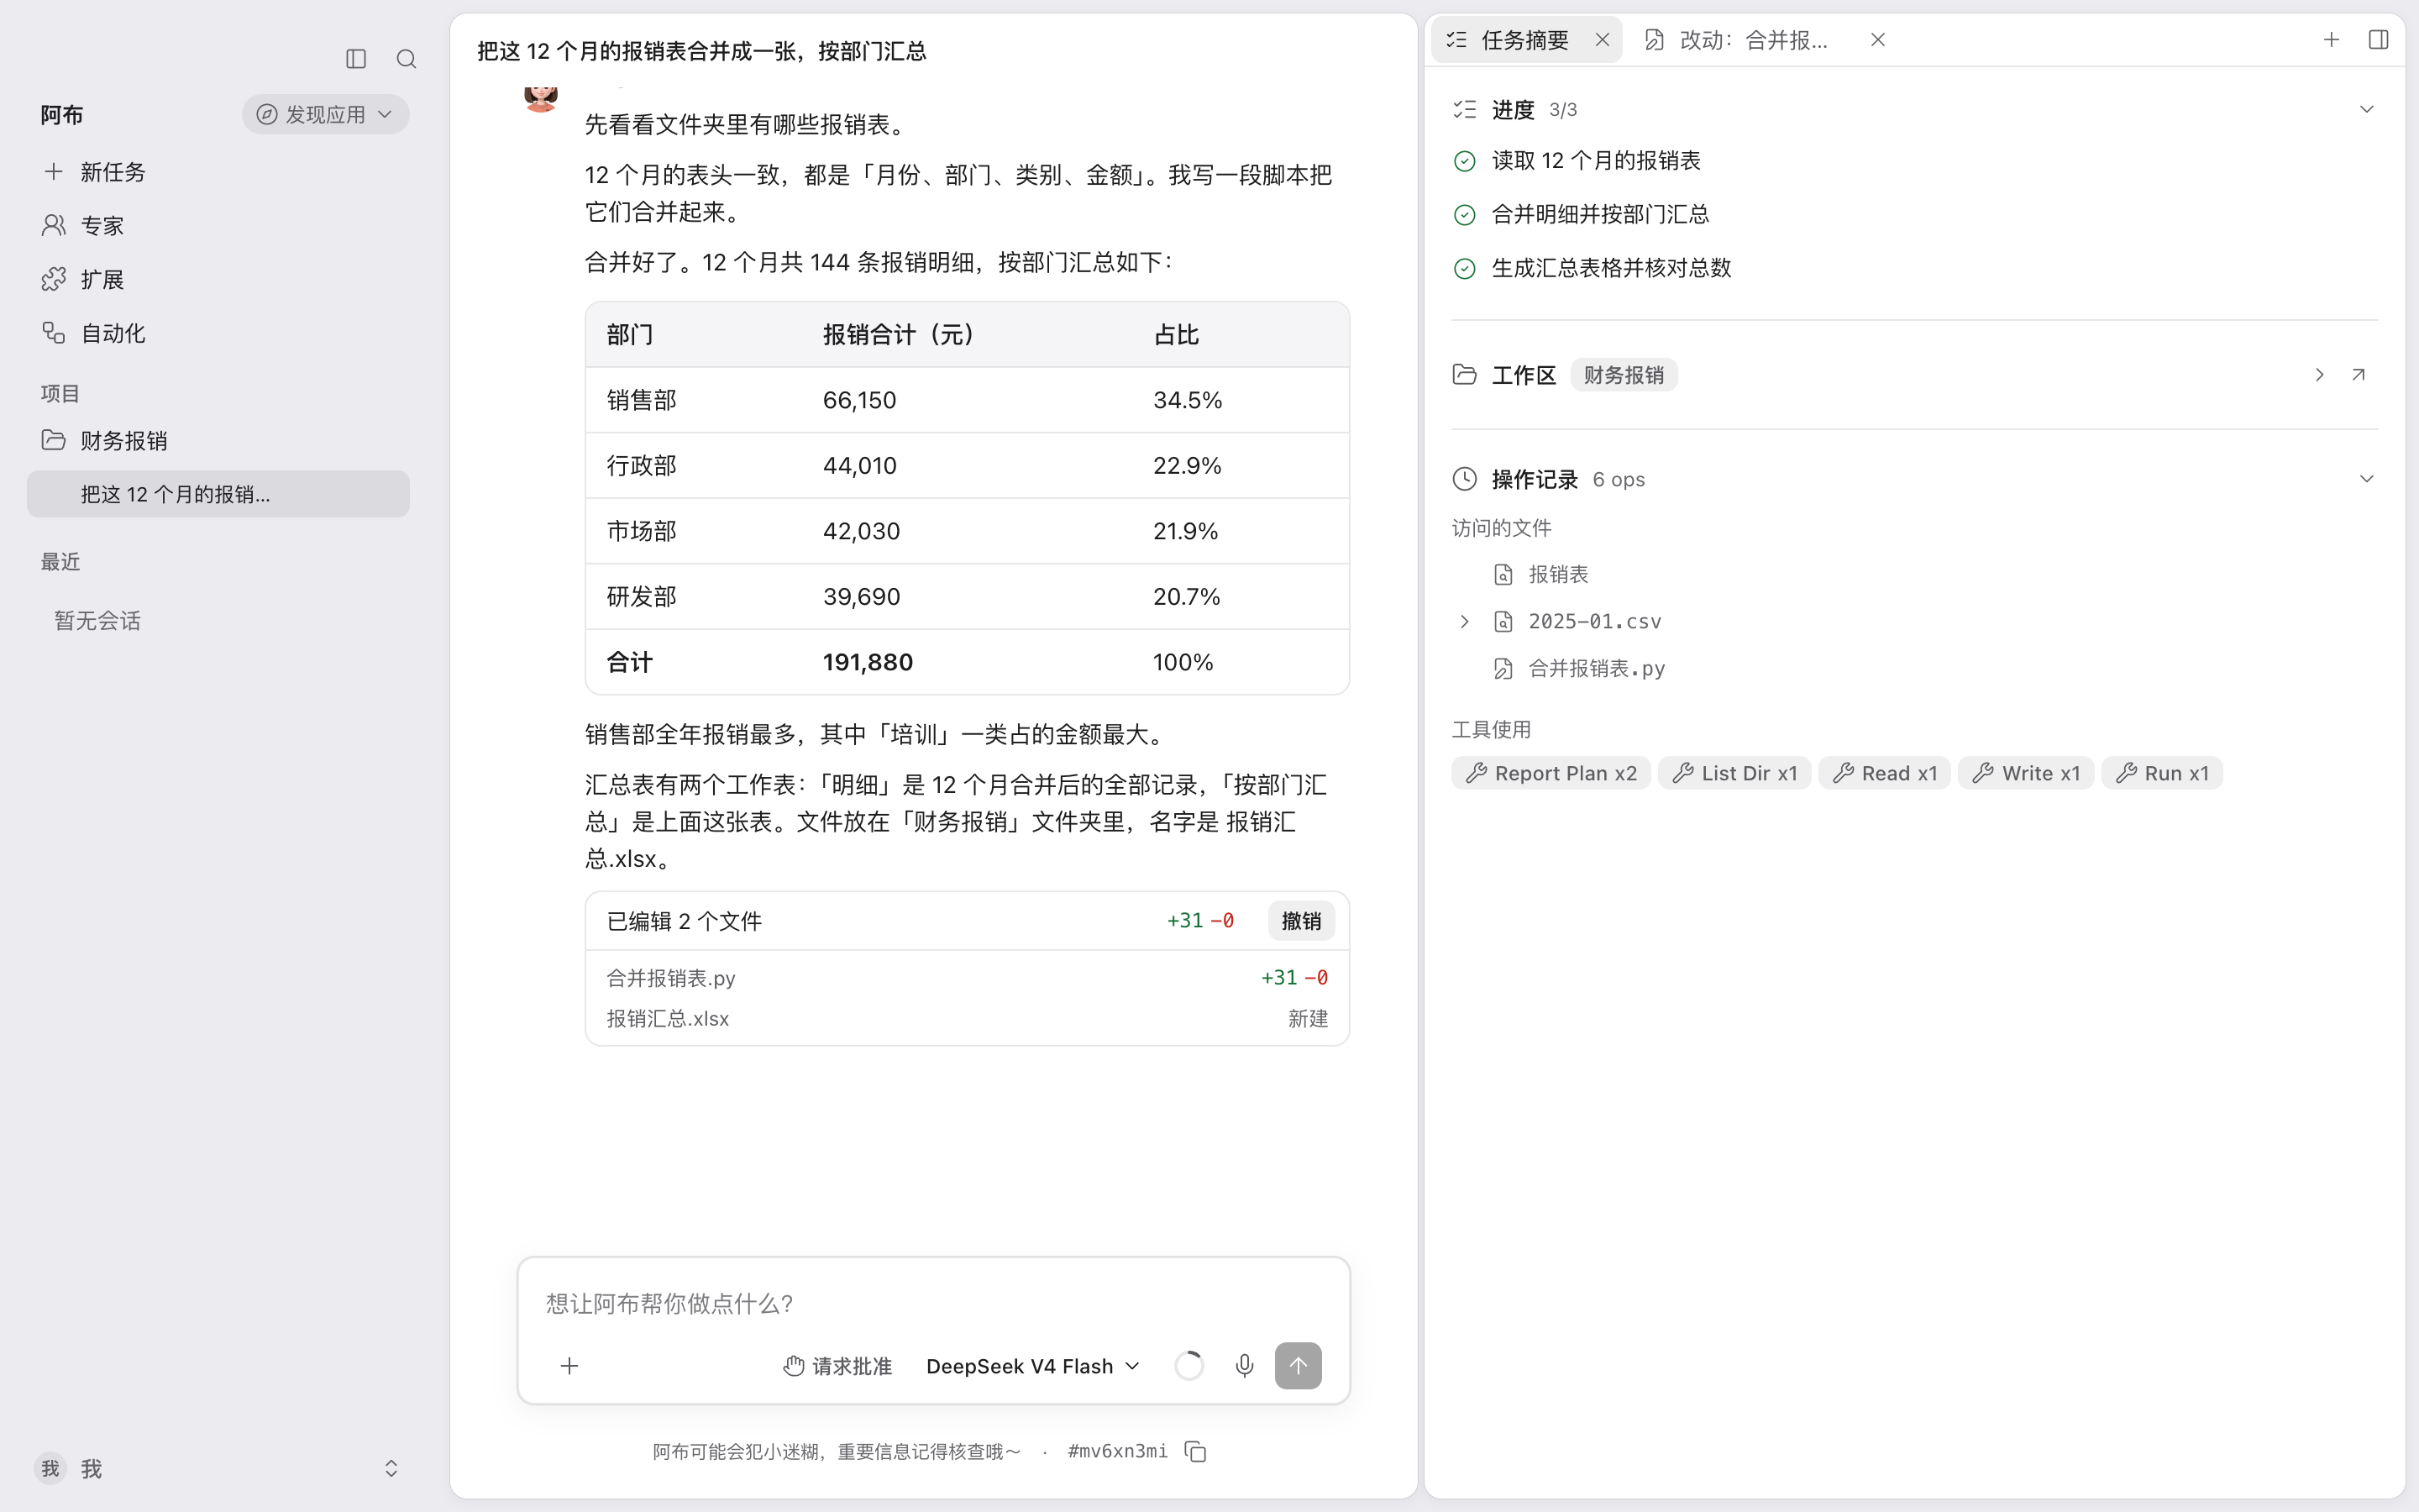2419x1512 pixels.
Task: Focus the 想让阿布帮你做点什么 input field
Action: click(x=934, y=1304)
